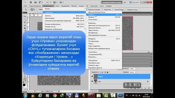Open zoom tool preset dropdown arrow

(28, 10)
